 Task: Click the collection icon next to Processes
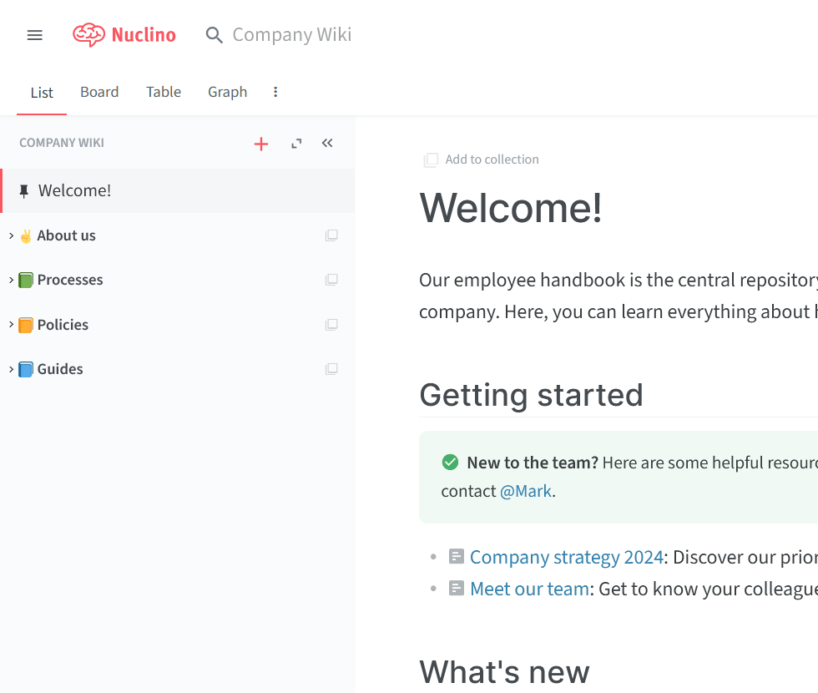[331, 280]
